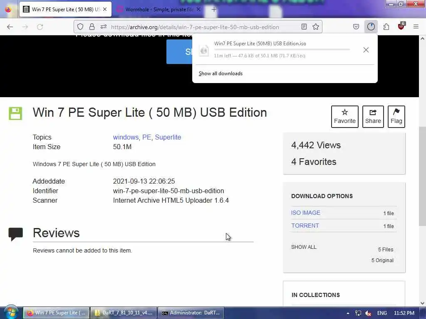This screenshot has width=426, height=319.
Task: Click the downloads progress toolbar icon
Action: click(371, 27)
